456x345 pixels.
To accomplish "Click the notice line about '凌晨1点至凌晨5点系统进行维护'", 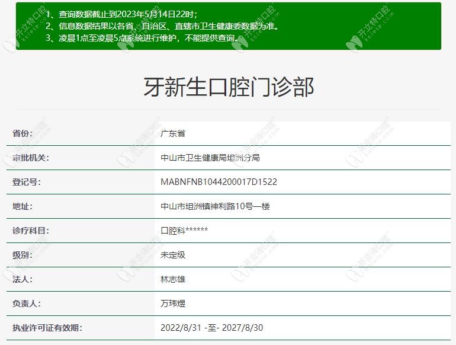I will 142,38.
